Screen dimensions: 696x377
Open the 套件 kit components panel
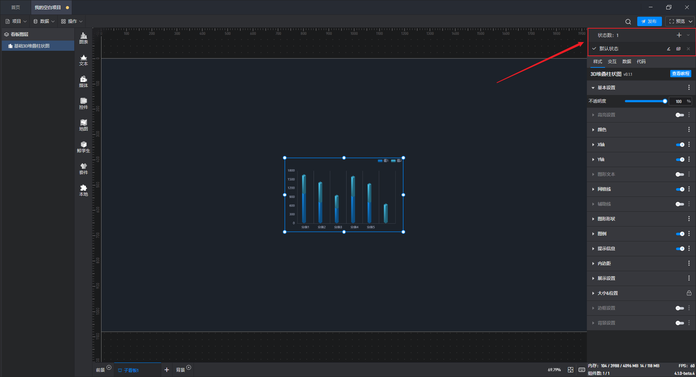pos(83,169)
